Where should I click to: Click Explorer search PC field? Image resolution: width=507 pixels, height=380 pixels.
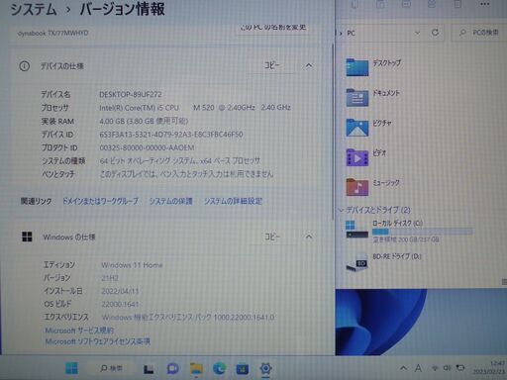coord(478,33)
